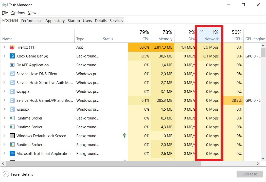Sort by the Memory column header
Viewport: 266px width, 182px height.
click(x=163, y=35)
